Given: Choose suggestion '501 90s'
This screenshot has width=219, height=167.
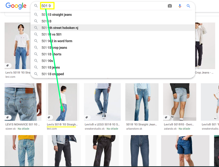Looking at the screenshot, I should (x=113, y=61).
